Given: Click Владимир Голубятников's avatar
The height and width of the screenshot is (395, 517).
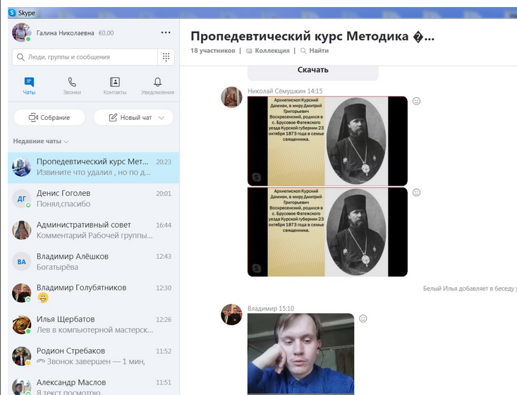Looking at the screenshot, I should [x=21, y=293].
